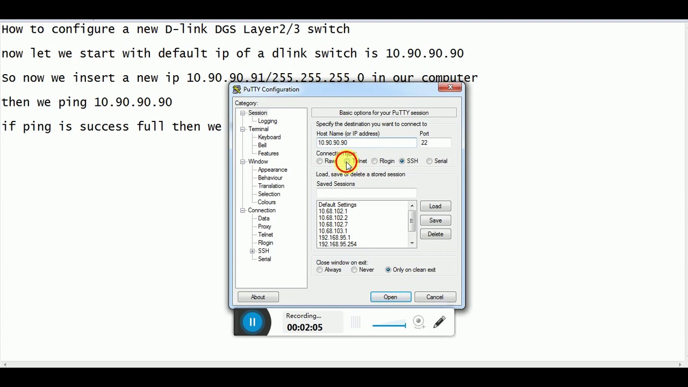Select the Telnet connection type
This screenshot has width=688, height=387.
[x=347, y=161]
